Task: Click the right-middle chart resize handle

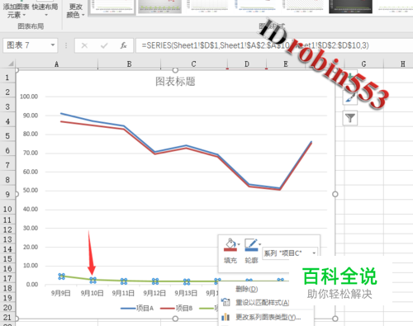Action: (x=335, y=194)
